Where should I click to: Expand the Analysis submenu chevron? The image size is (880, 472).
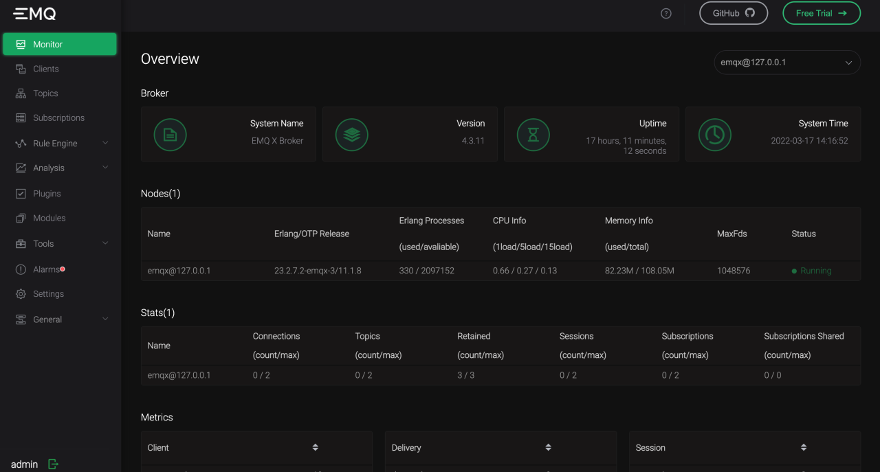click(105, 168)
